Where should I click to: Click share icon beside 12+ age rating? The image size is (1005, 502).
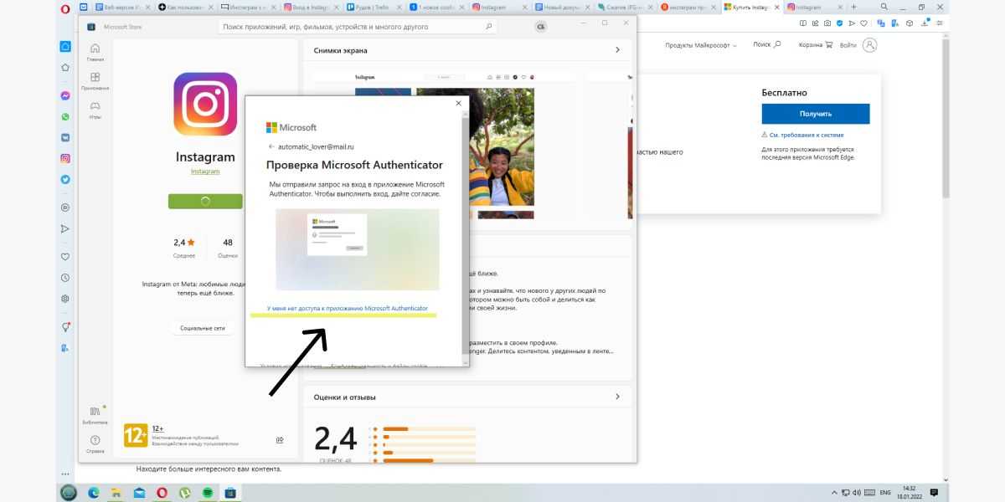coord(280,439)
